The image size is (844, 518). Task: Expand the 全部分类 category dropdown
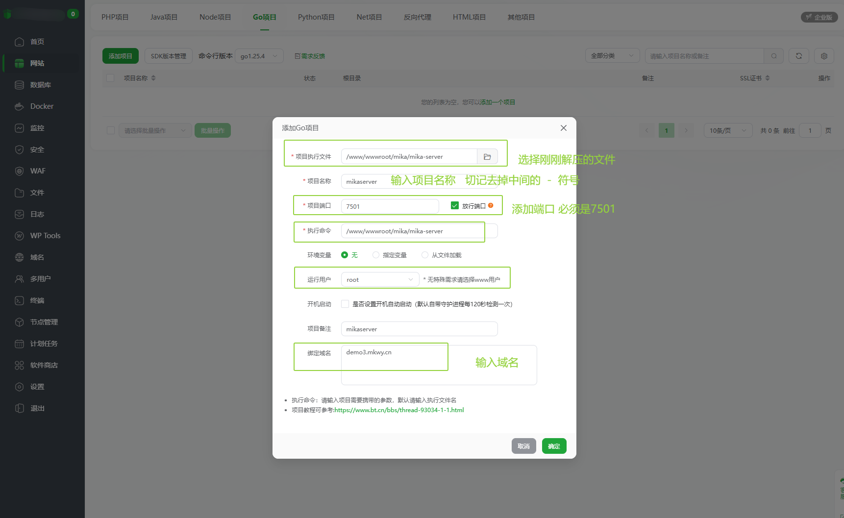tap(612, 56)
